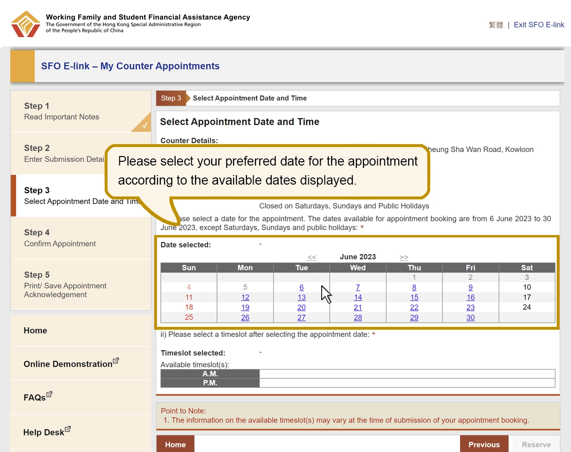
Task: Select 8 June in the calendar
Action: coord(414,287)
